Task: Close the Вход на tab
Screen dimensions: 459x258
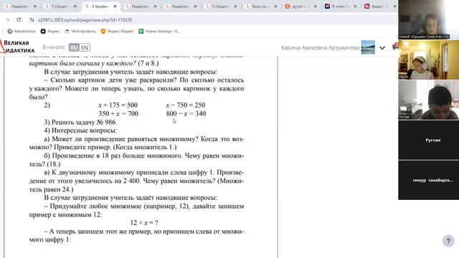Action: pos(275,6)
